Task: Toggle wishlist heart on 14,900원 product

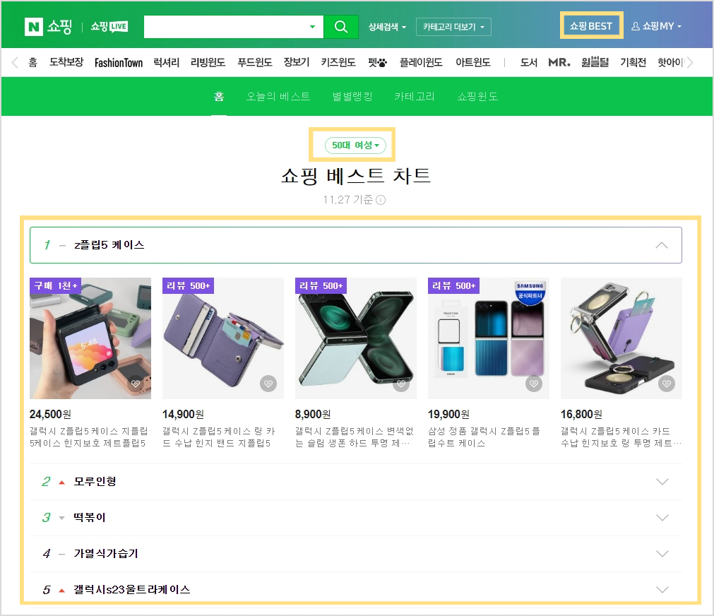Action: tap(268, 384)
